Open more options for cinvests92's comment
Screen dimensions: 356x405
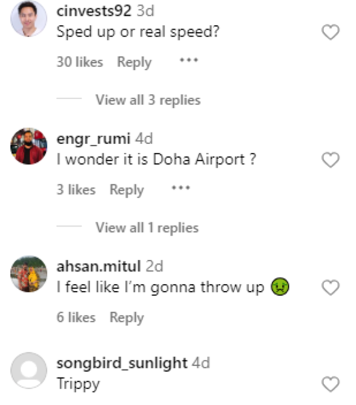(188, 61)
